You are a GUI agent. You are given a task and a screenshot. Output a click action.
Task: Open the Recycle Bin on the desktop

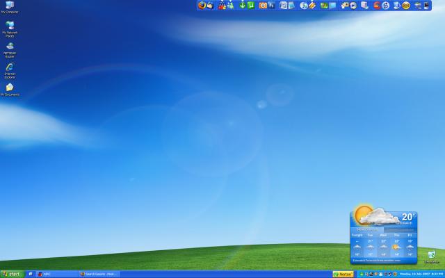pyautogui.click(x=432, y=256)
